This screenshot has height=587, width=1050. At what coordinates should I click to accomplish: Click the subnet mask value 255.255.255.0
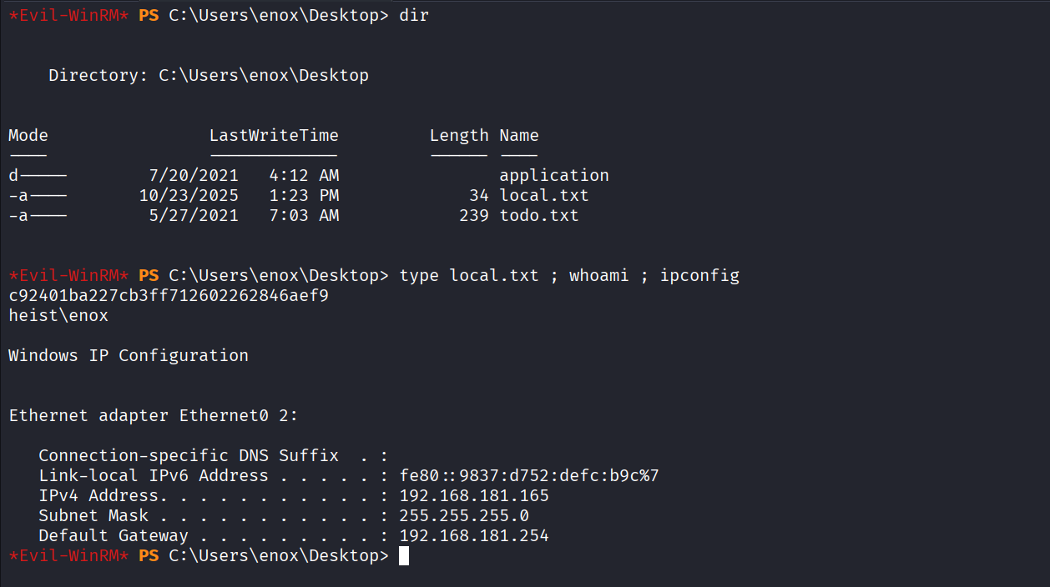coord(464,516)
